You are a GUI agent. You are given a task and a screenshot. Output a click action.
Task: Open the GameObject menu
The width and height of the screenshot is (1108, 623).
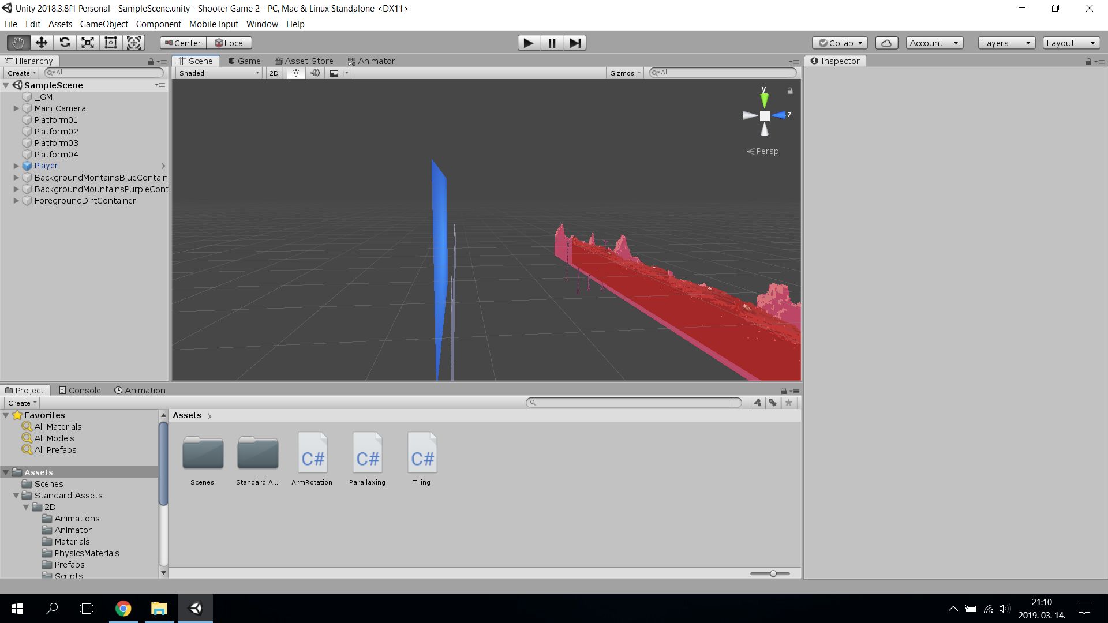point(104,24)
